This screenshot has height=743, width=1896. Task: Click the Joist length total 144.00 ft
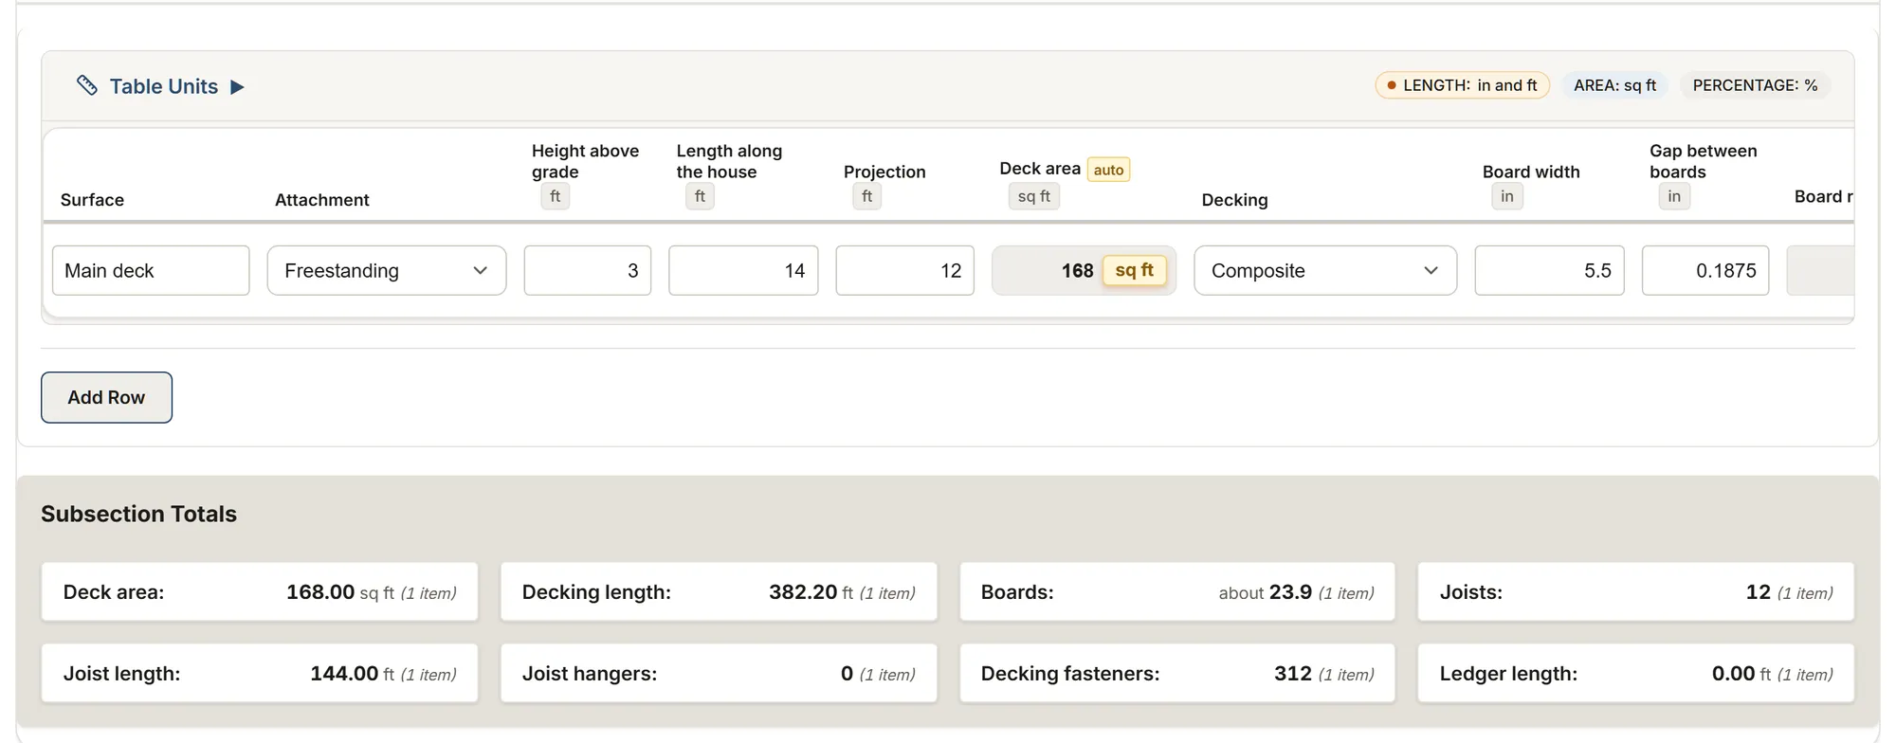tap(260, 674)
